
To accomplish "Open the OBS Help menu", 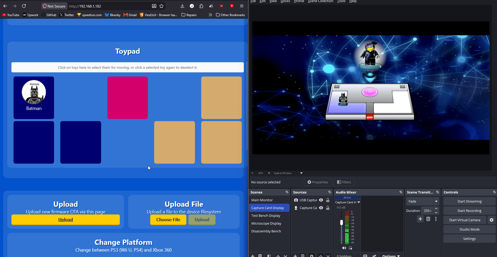I will (x=353, y=1).
